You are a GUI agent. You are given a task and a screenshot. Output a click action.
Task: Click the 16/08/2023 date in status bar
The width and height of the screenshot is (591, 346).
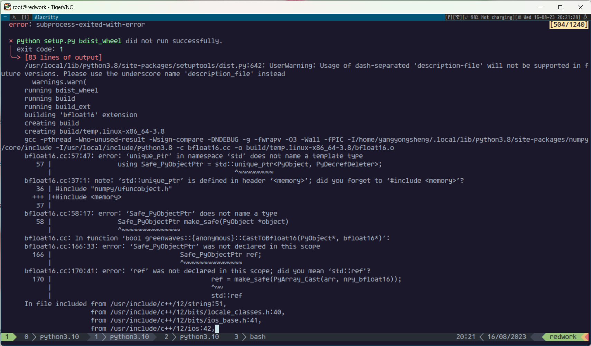pyautogui.click(x=507, y=337)
